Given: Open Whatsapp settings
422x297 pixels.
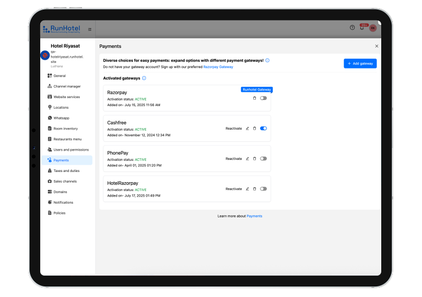Looking at the screenshot, I should pyautogui.click(x=67, y=118).
